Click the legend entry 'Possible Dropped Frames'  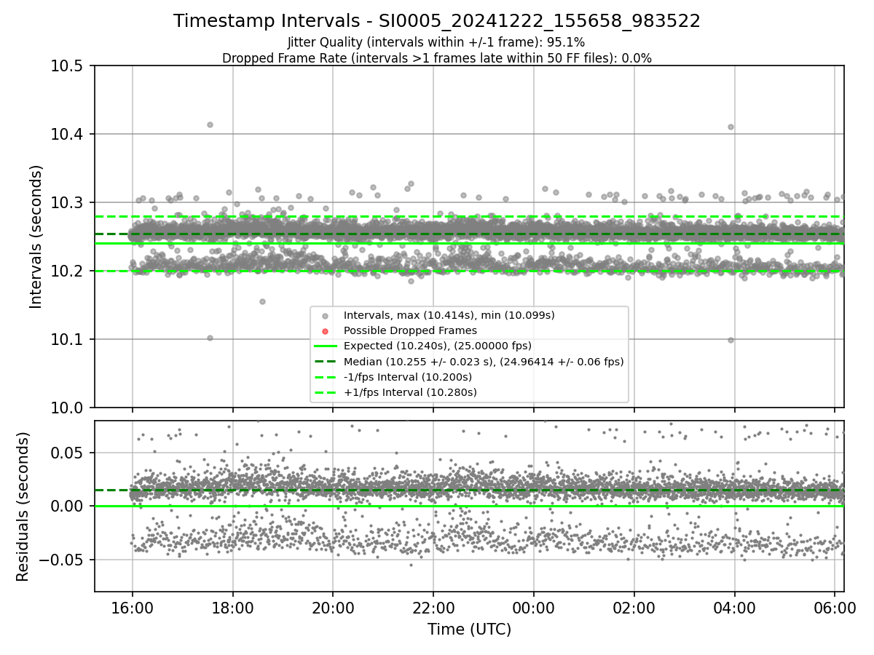pyautogui.click(x=410, y=330)
